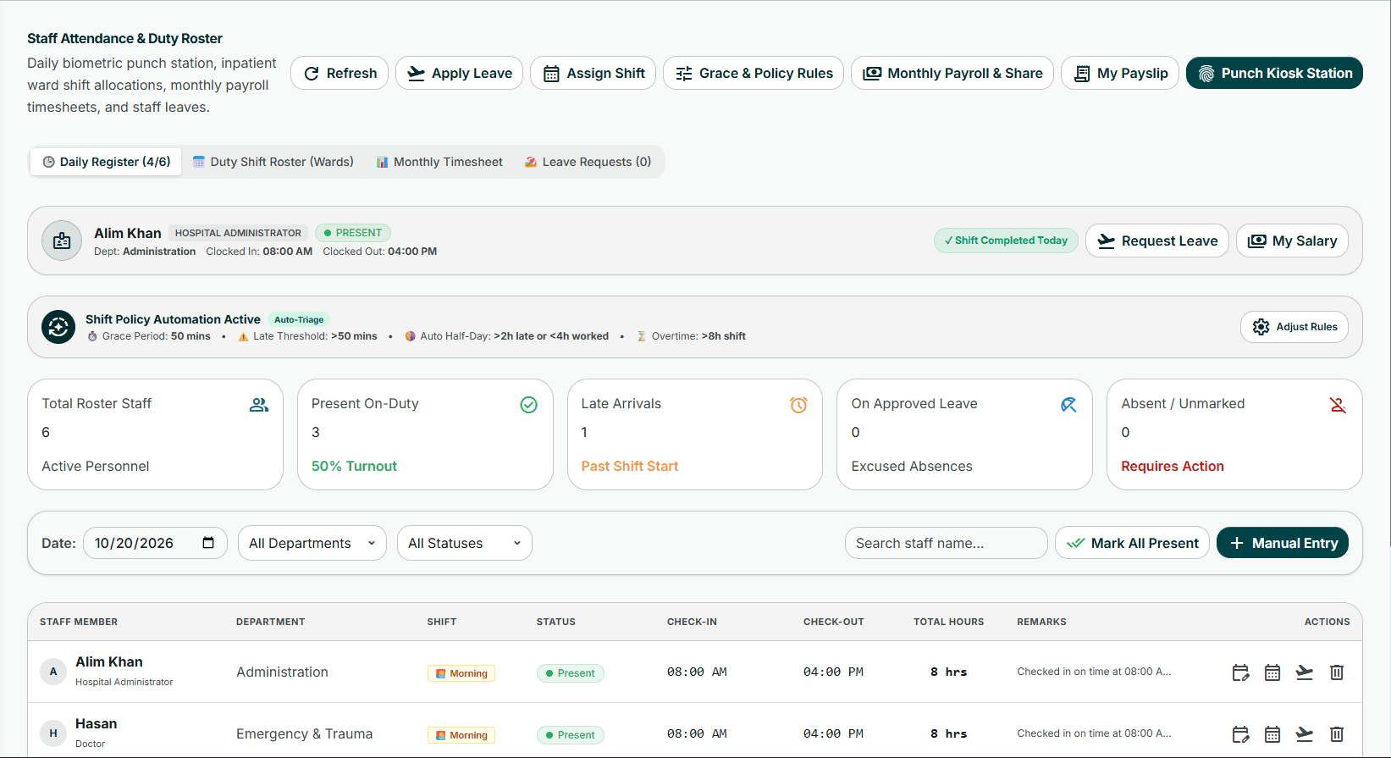This screenshot has height=758, width=1391.
Task: Select the Leave Requests (0) tab
Action: tap(588, 162)
